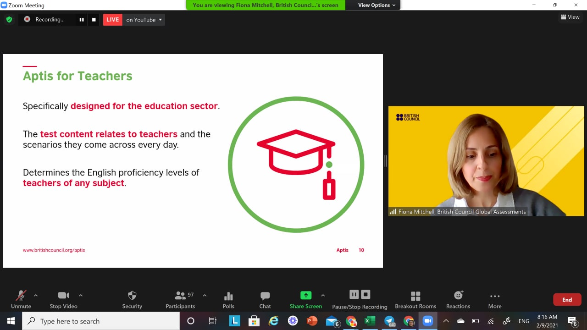Open the Windows notification center

pos(572,321)
